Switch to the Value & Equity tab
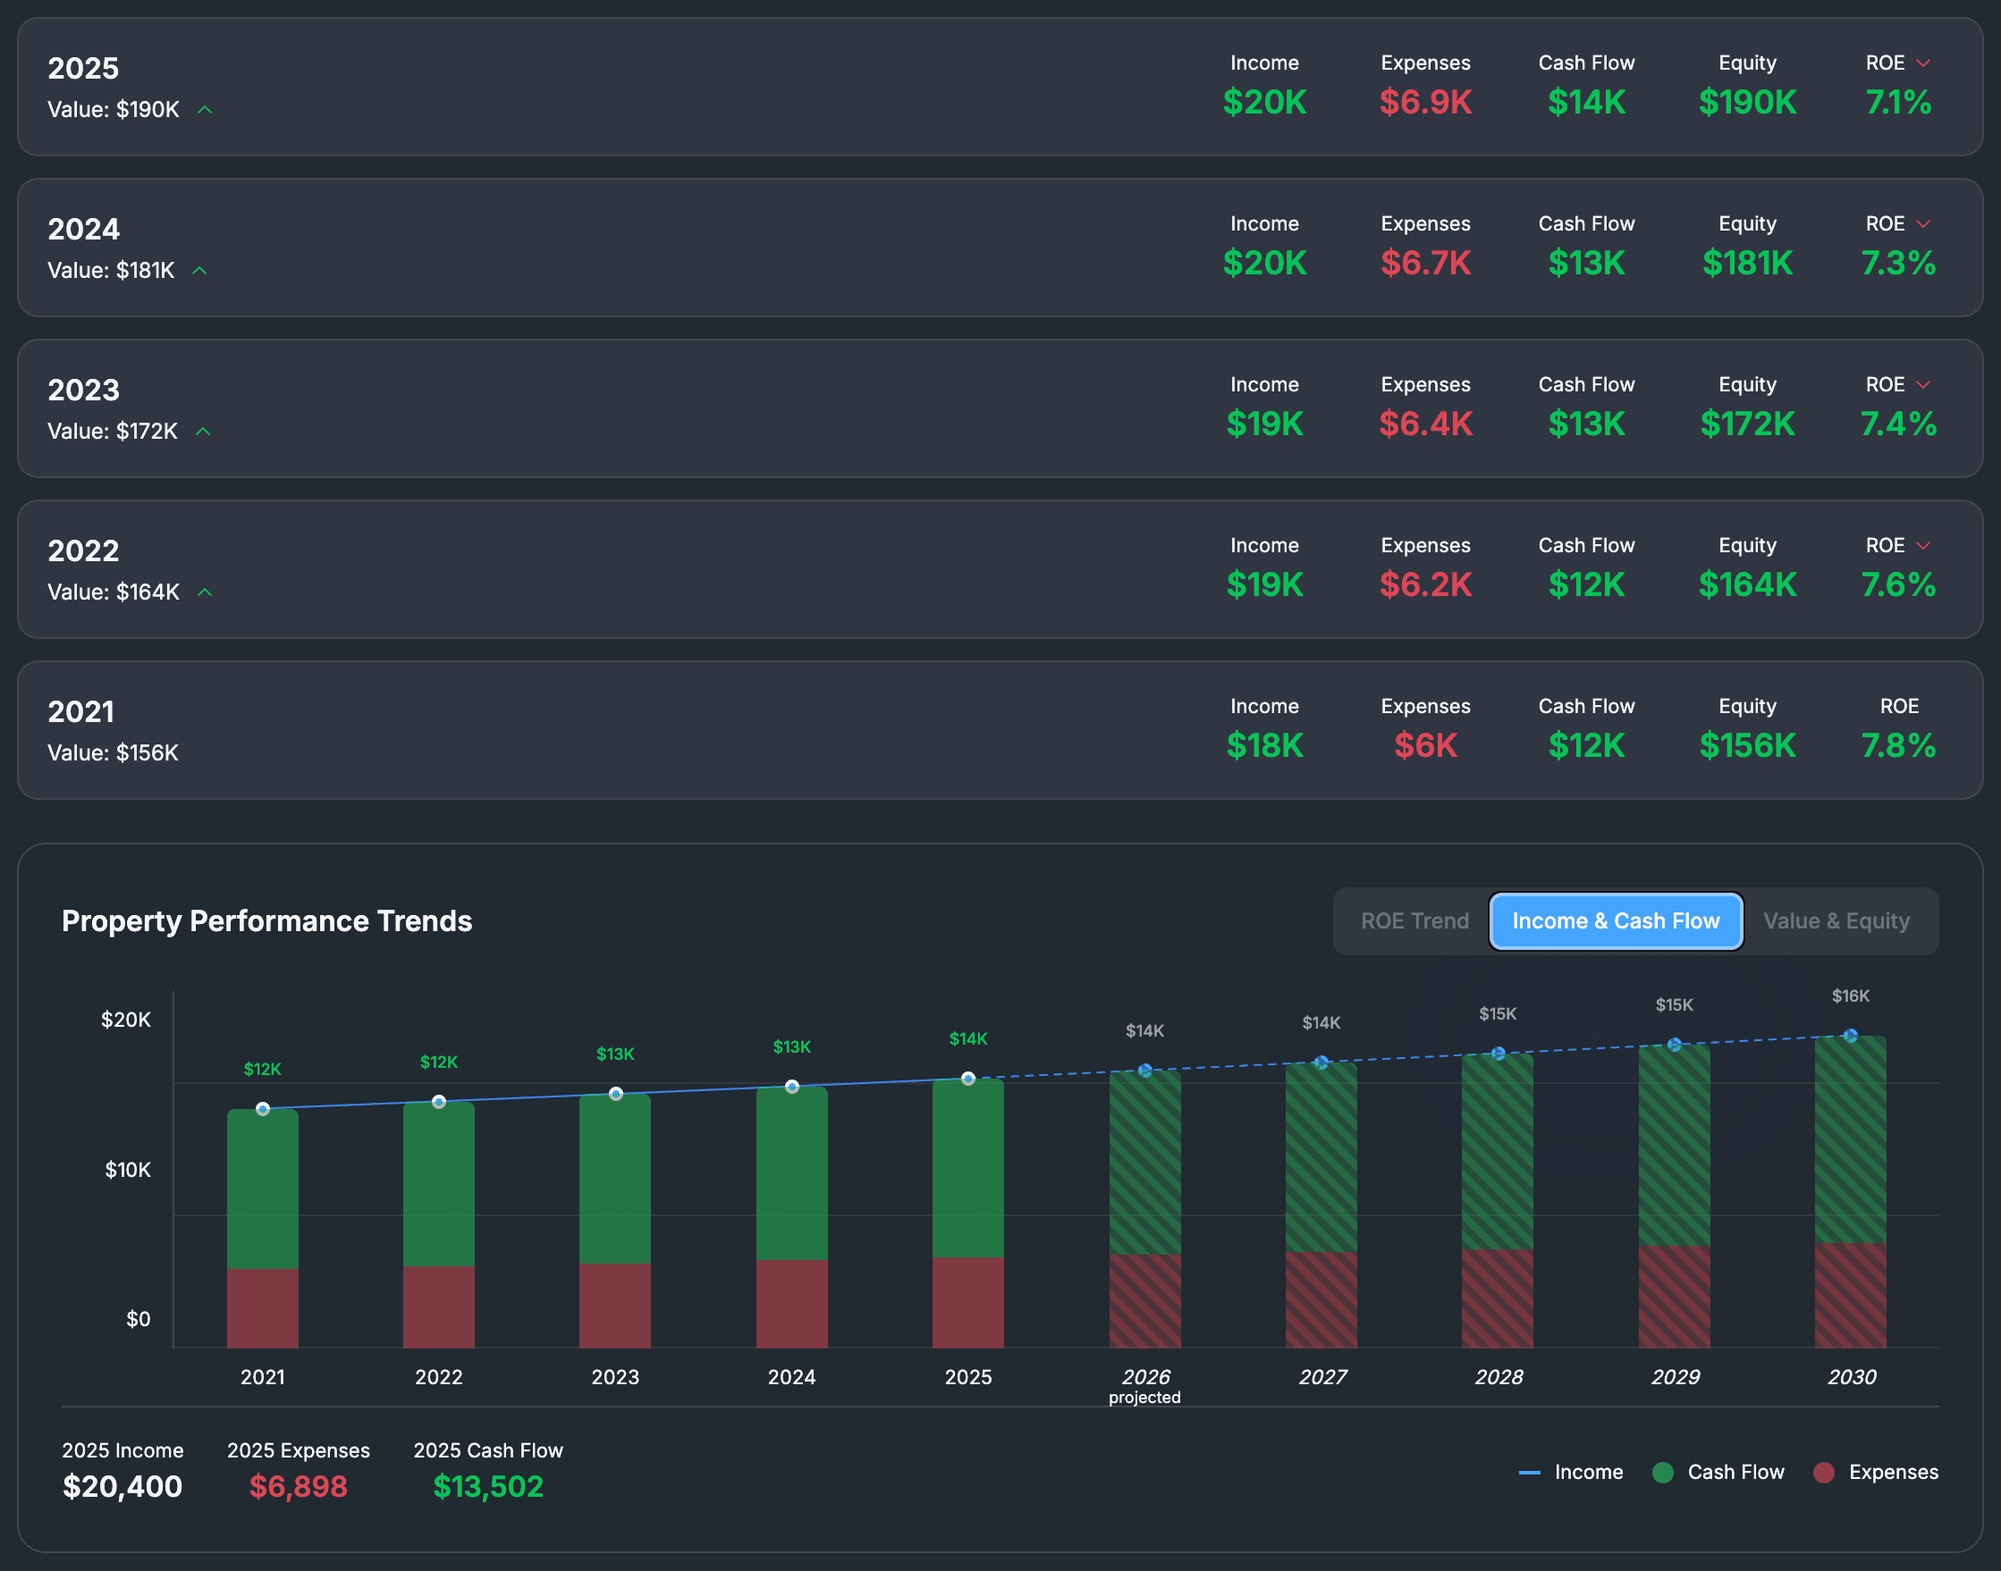 (1836, 920)
